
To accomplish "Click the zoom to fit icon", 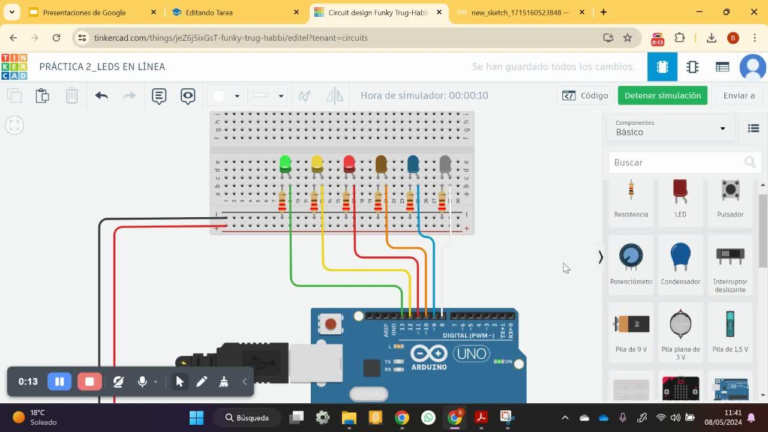I will (14, 125).
